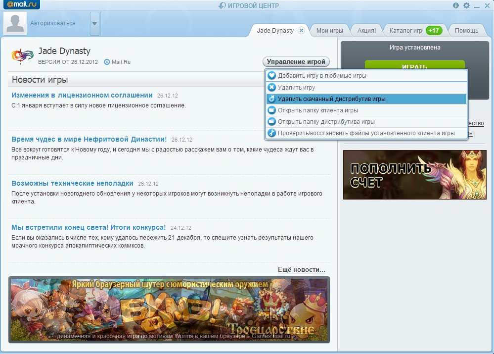This screenshot has width=494, height=354.
Task: Select Открыть папку клиента игры
Action: coord(366,110)
